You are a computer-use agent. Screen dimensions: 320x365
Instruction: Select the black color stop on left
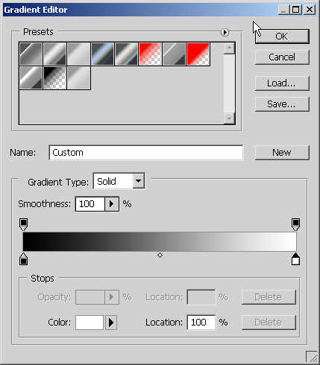23,259
